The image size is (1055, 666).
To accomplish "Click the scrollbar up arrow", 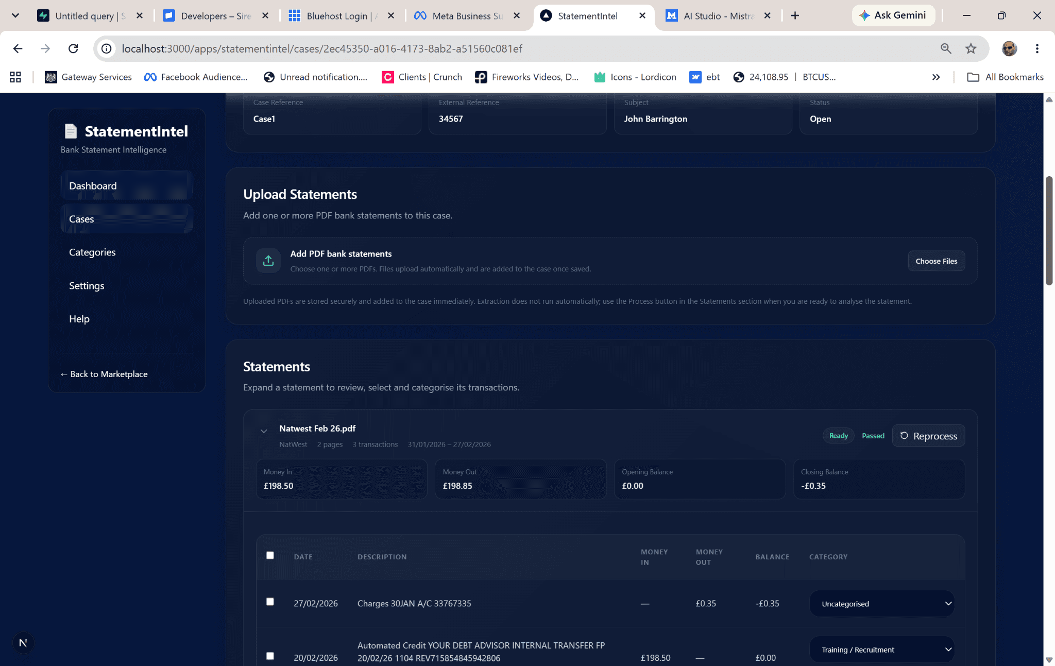I will [1049, 99].
